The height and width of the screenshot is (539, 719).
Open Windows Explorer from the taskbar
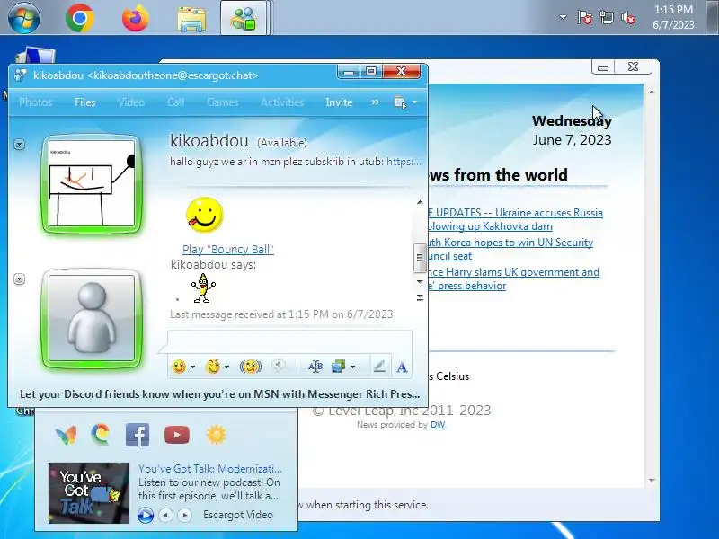tap(191, 19)
